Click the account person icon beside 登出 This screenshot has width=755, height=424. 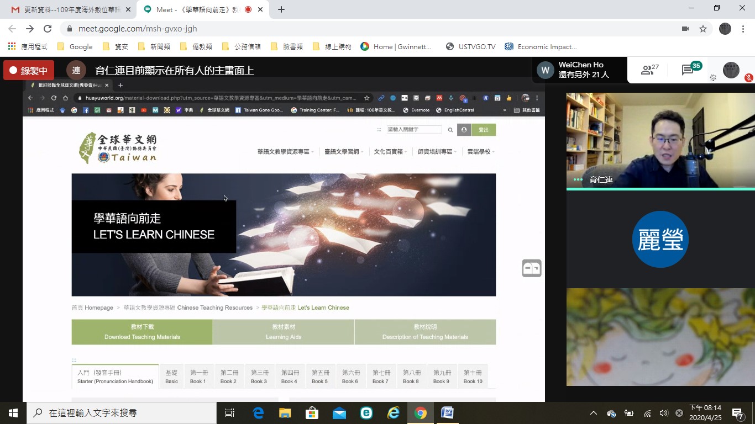(463, 129)
